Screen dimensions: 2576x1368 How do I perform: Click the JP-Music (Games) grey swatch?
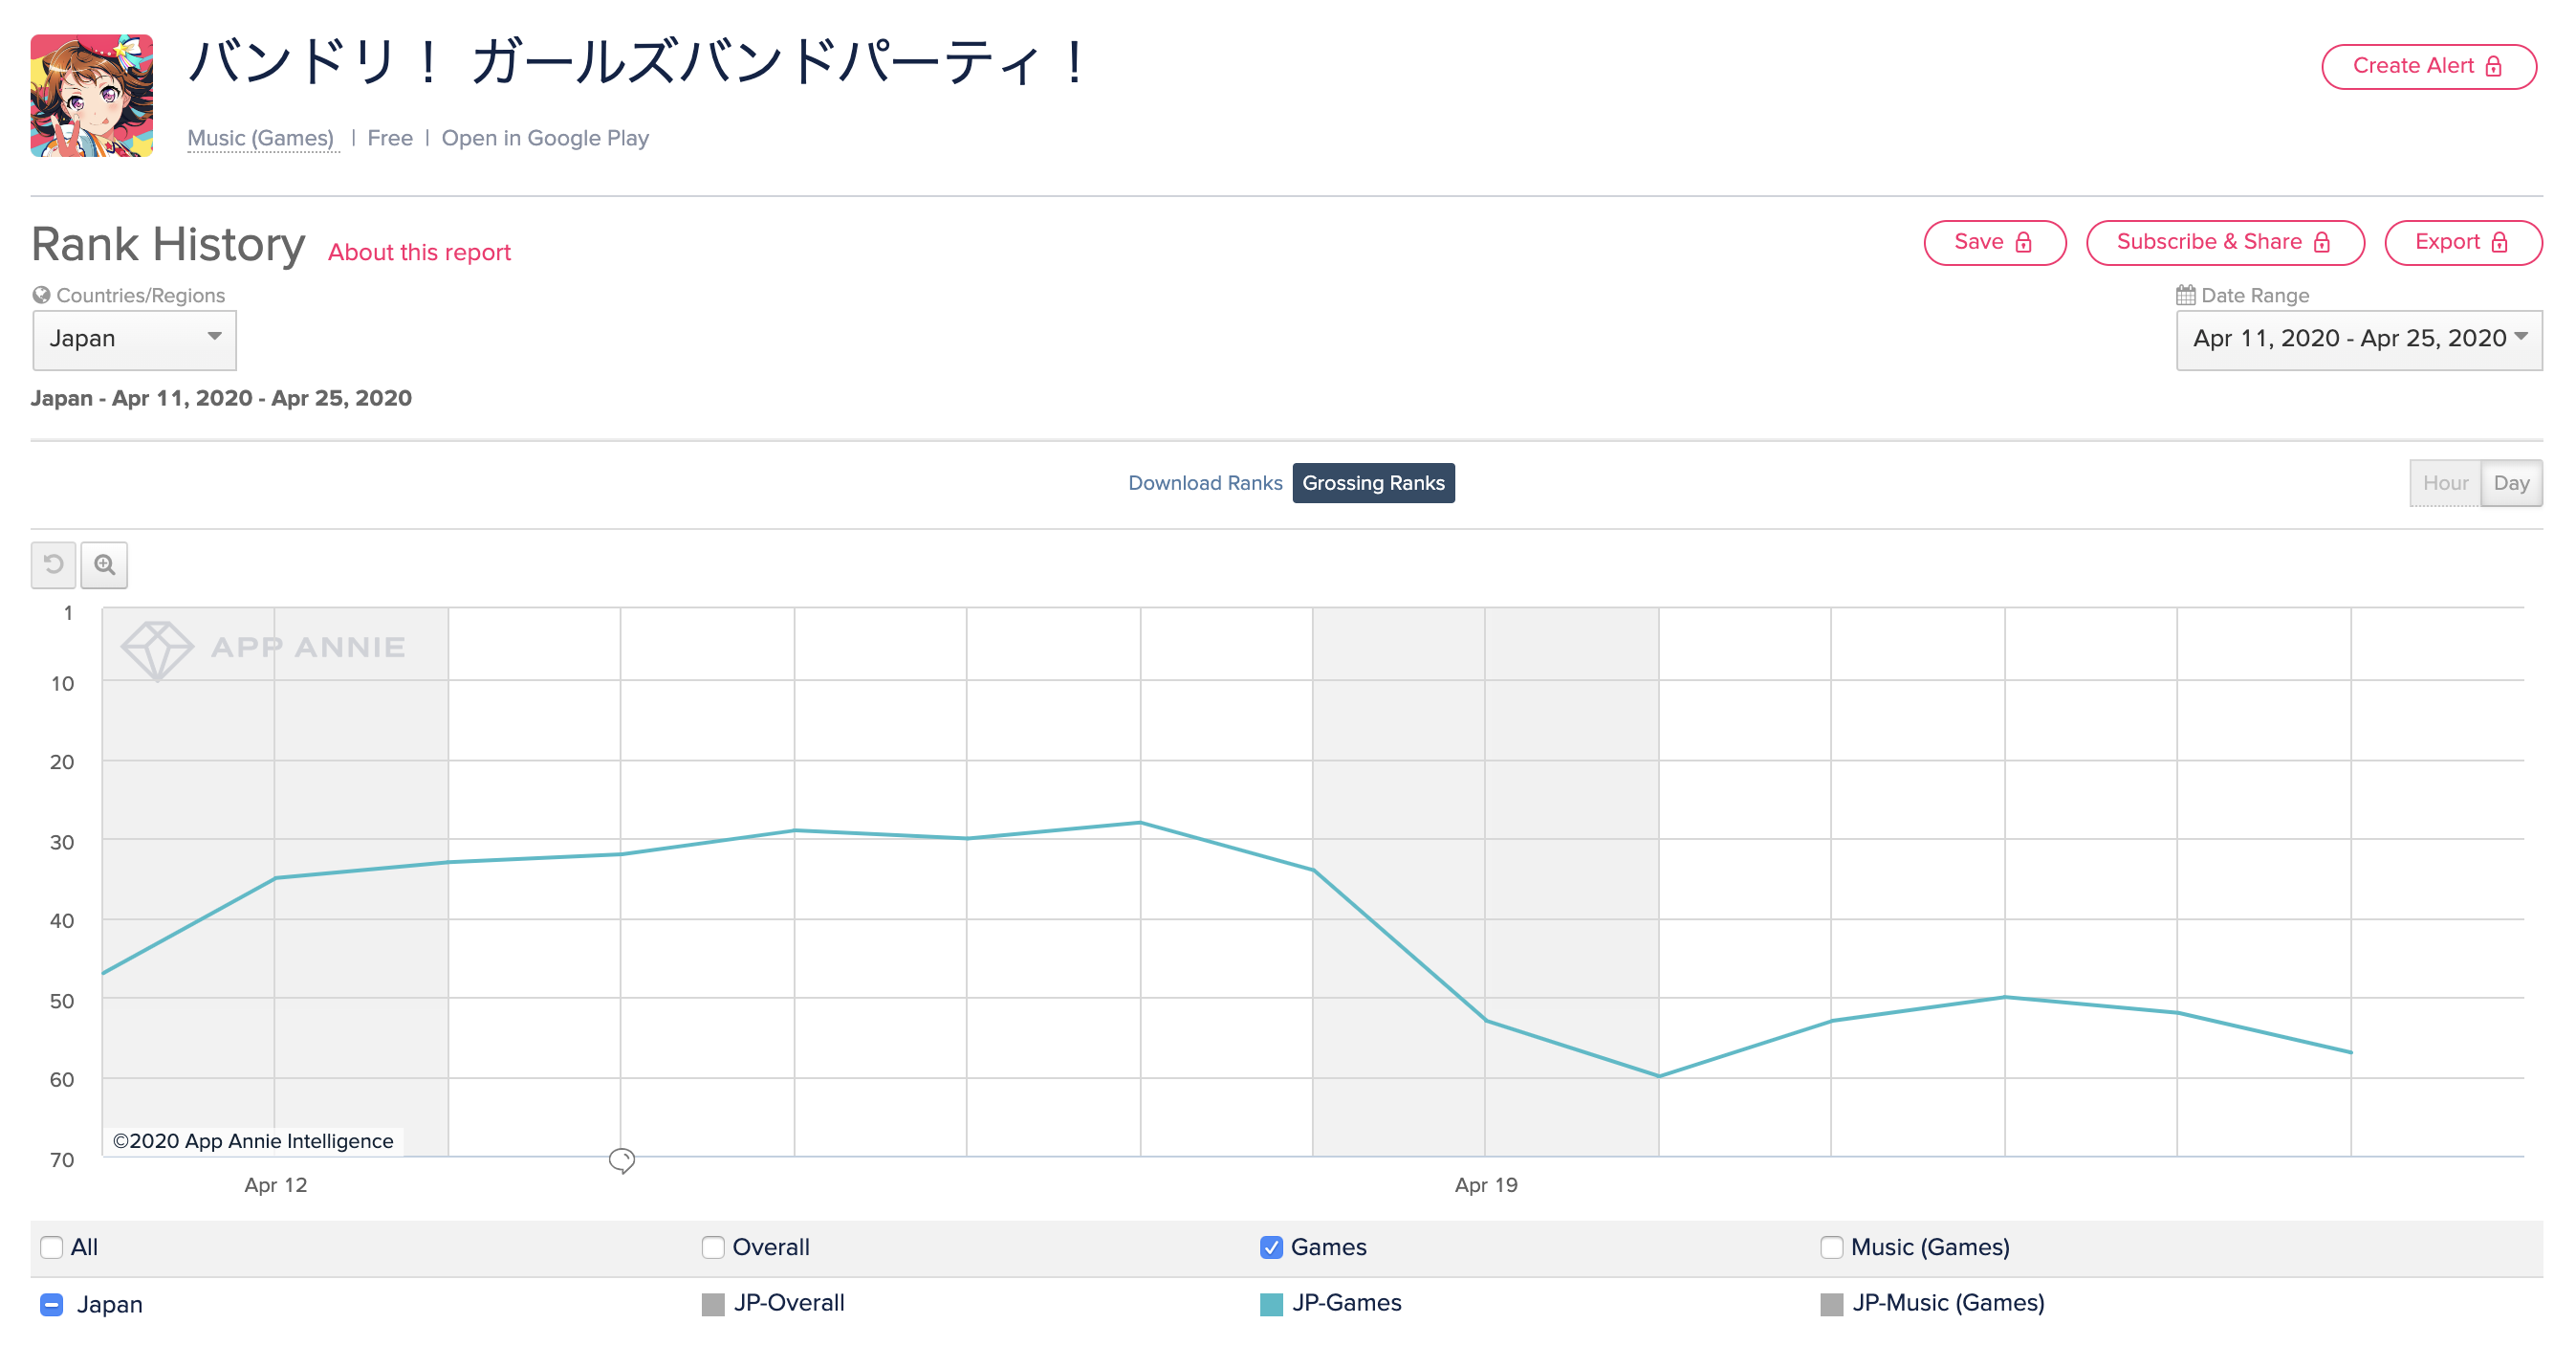pos(1831,1304)
